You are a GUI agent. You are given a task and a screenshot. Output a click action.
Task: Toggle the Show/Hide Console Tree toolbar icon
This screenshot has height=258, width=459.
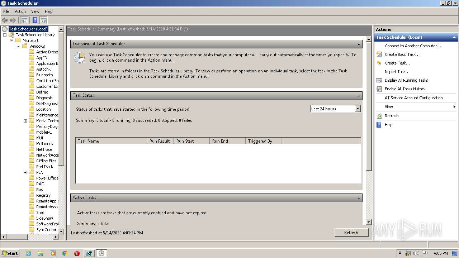(x=24, y=20)
